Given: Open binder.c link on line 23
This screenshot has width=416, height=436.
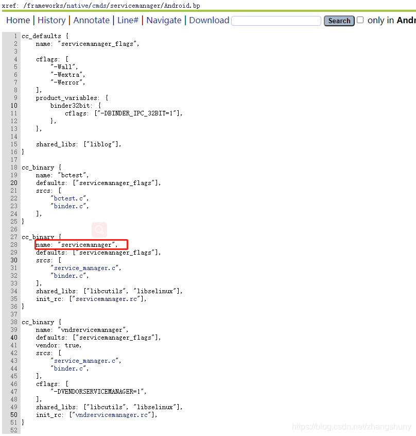Looking at the screenshot, I should point(68,206).
